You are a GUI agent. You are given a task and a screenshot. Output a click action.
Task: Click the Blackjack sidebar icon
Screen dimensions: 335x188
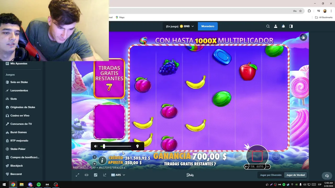tap(7, 166)
